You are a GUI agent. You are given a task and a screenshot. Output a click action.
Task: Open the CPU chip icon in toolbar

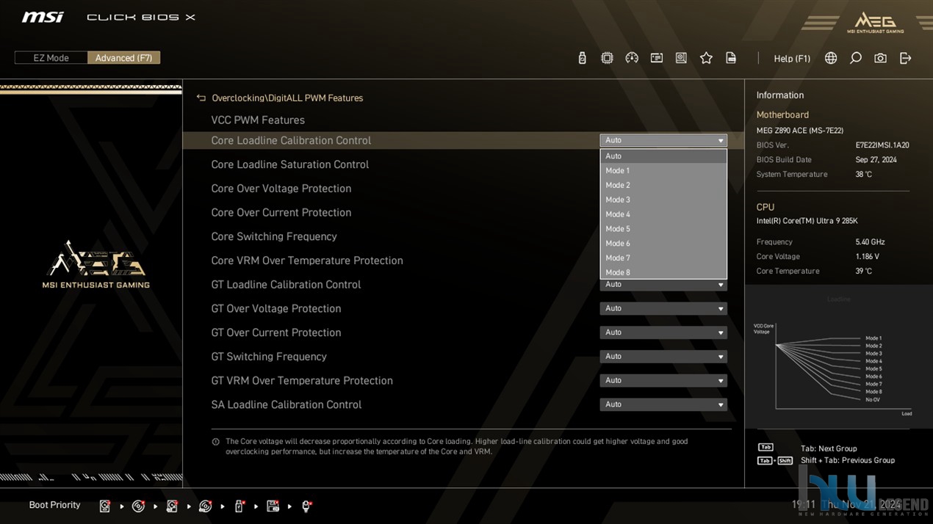tap(607, 58)
